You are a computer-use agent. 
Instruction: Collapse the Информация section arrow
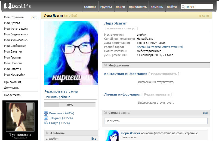(105, 65)
